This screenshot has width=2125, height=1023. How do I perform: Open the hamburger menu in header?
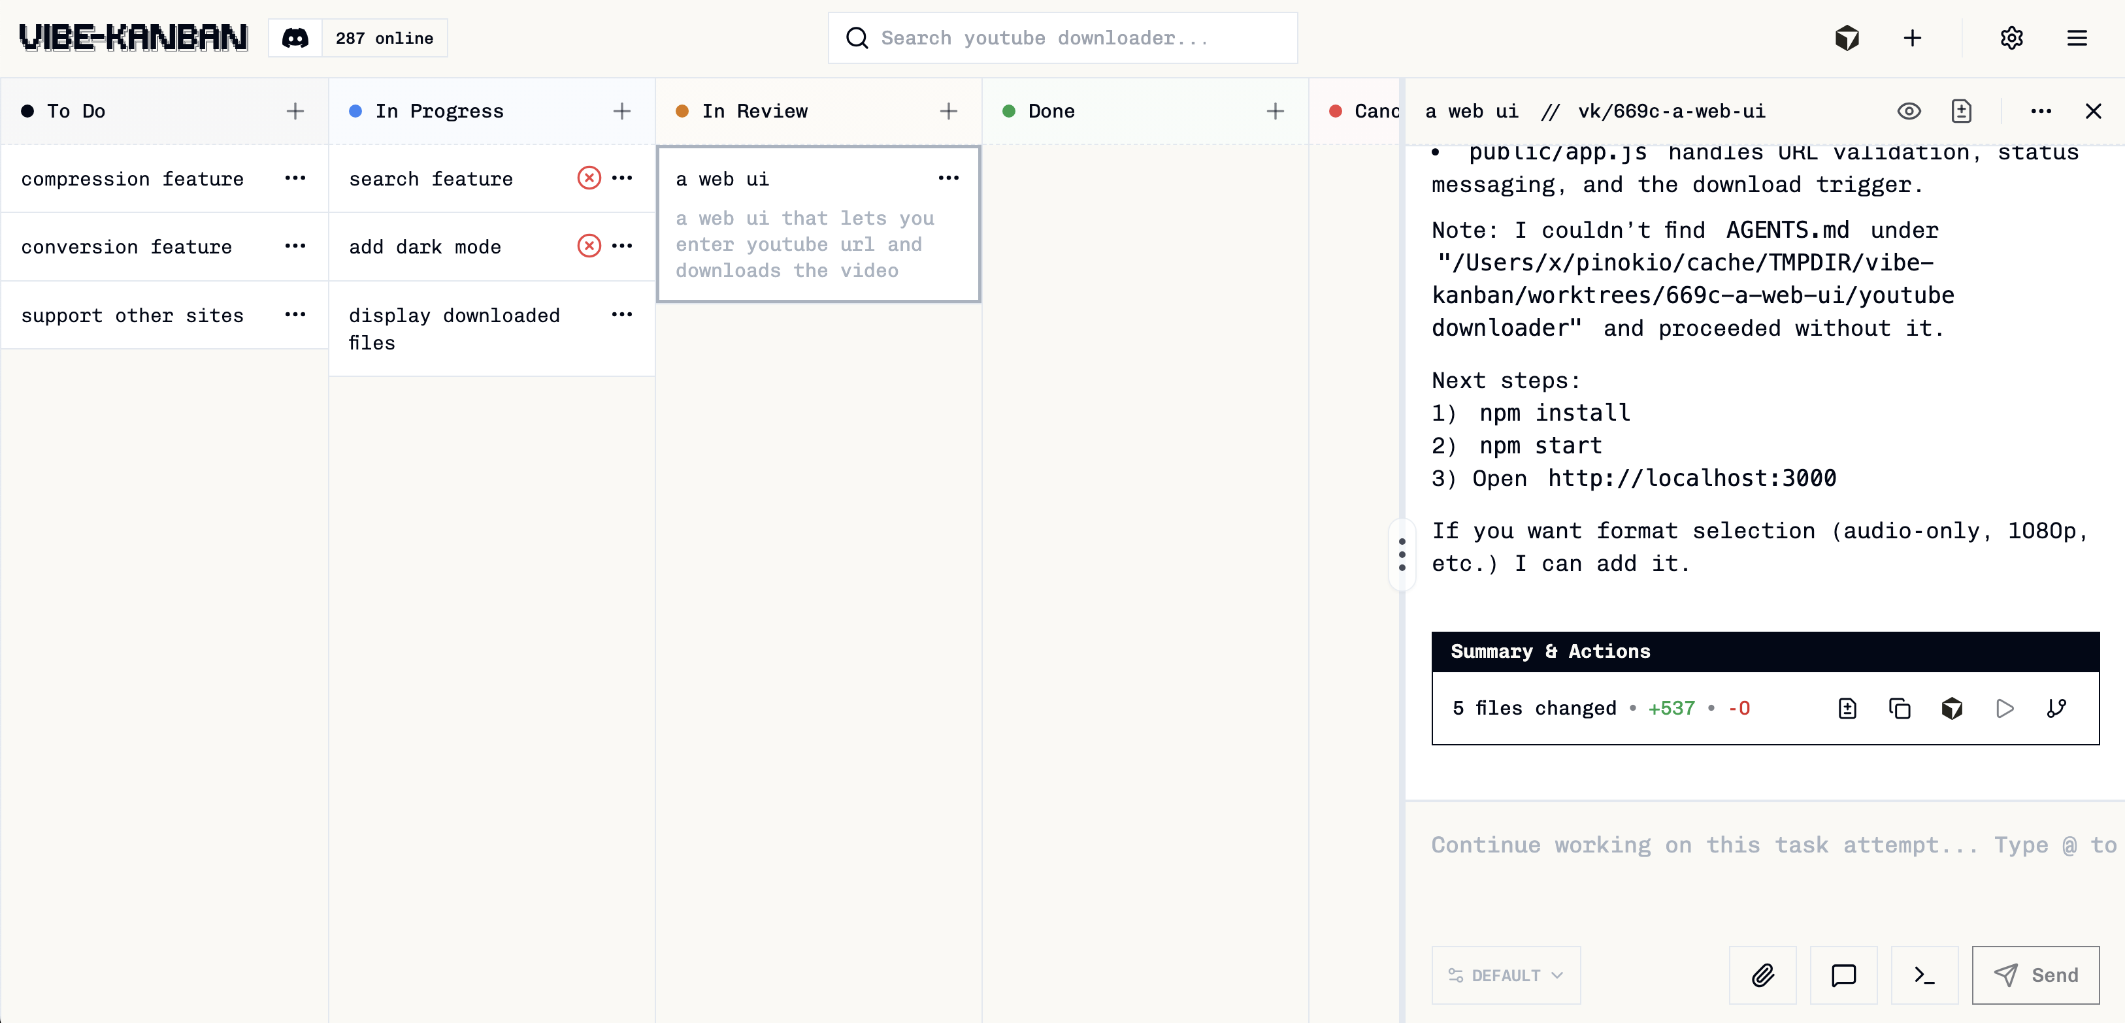pos(2077,38)
